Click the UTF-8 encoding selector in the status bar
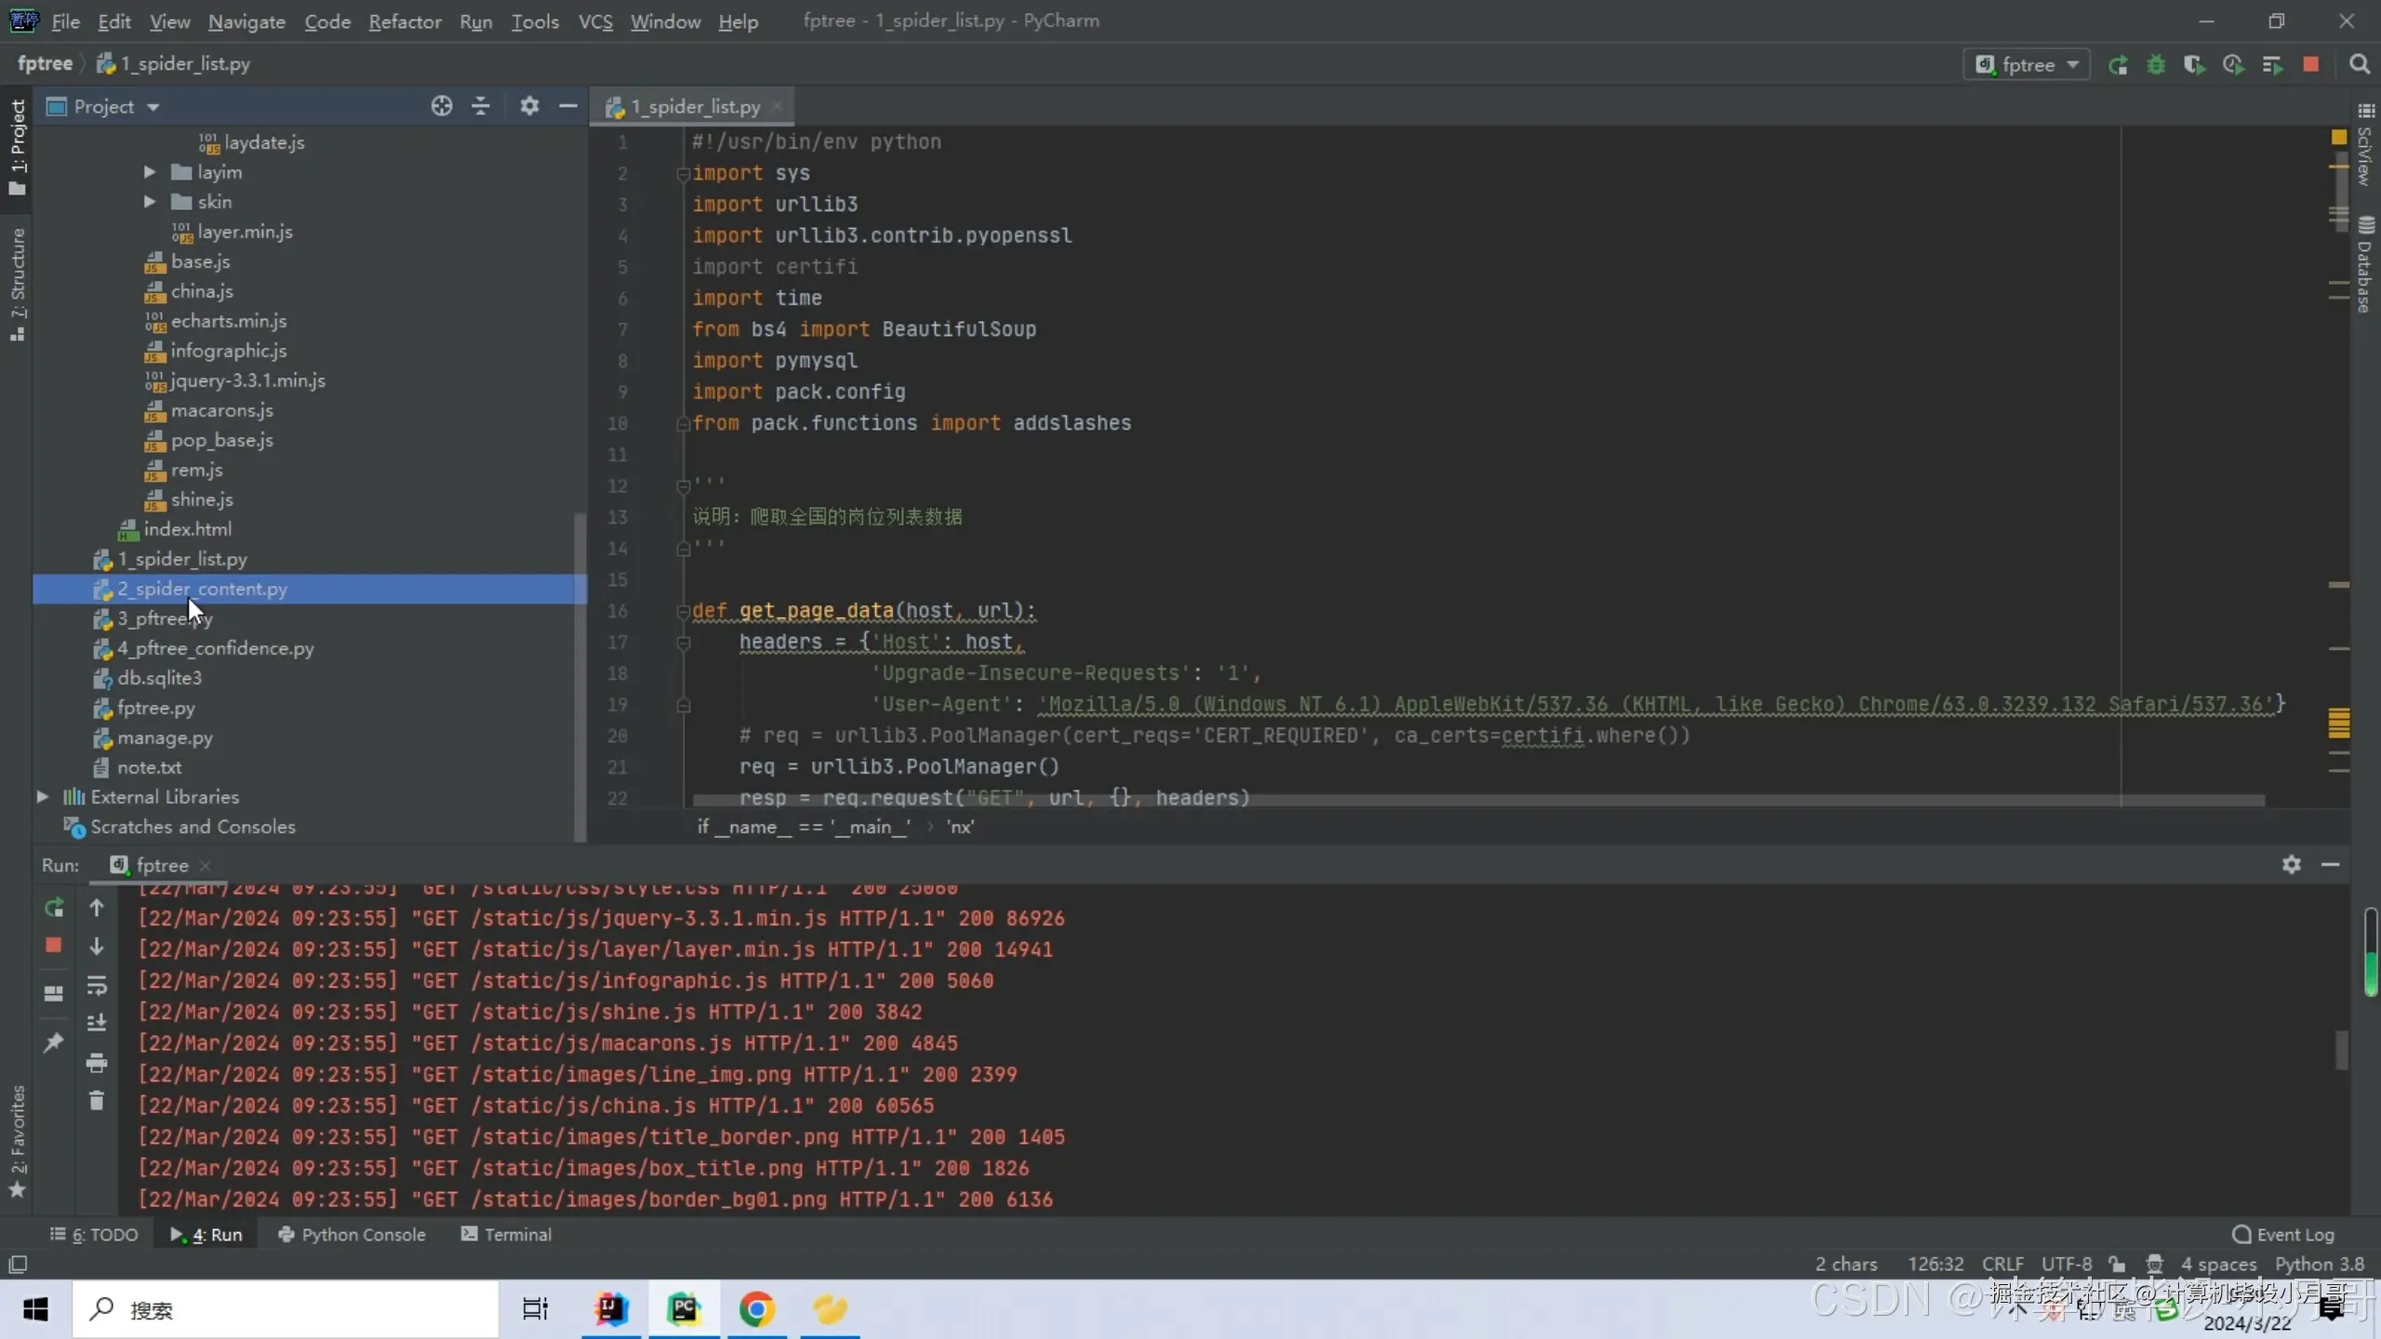 coord(2066,1264)
